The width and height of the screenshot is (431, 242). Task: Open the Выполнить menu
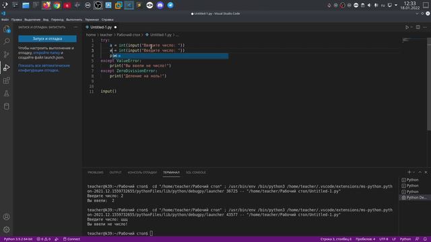(x=74, y=19)
